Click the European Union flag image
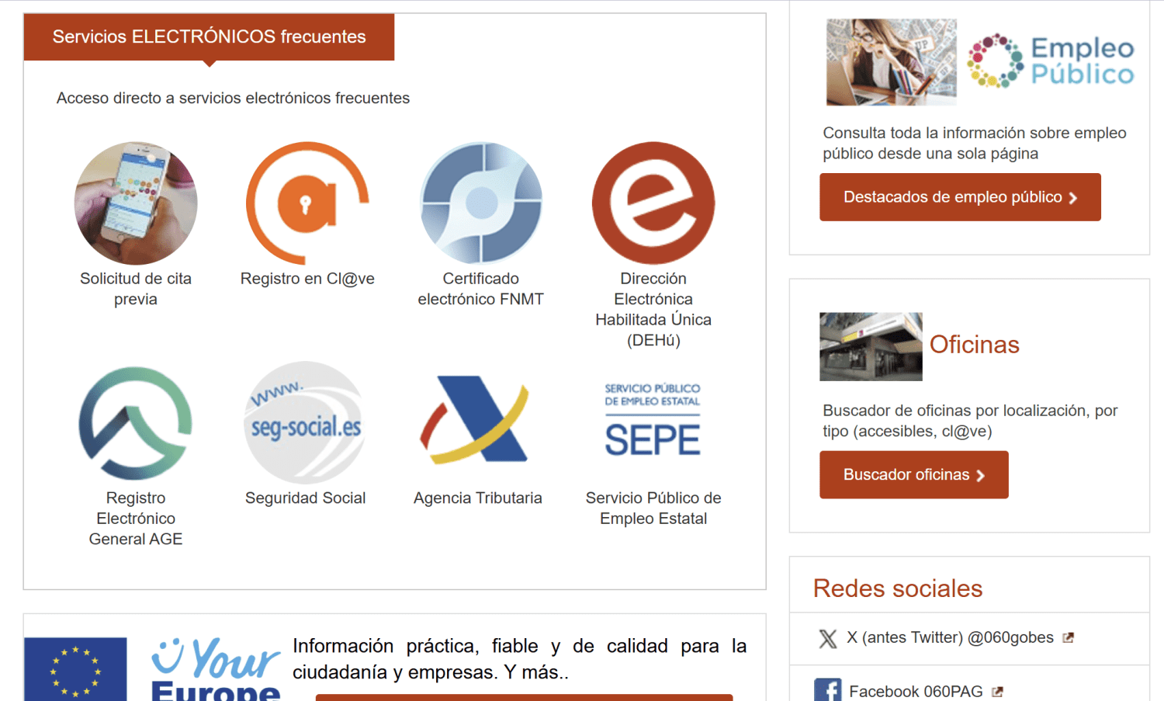 click(75, 668)
